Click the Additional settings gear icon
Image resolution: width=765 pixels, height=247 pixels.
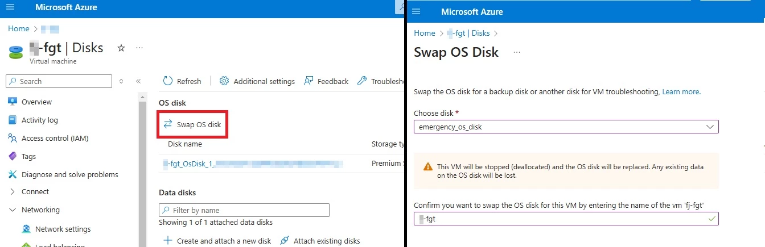click(x=224, y=81)
